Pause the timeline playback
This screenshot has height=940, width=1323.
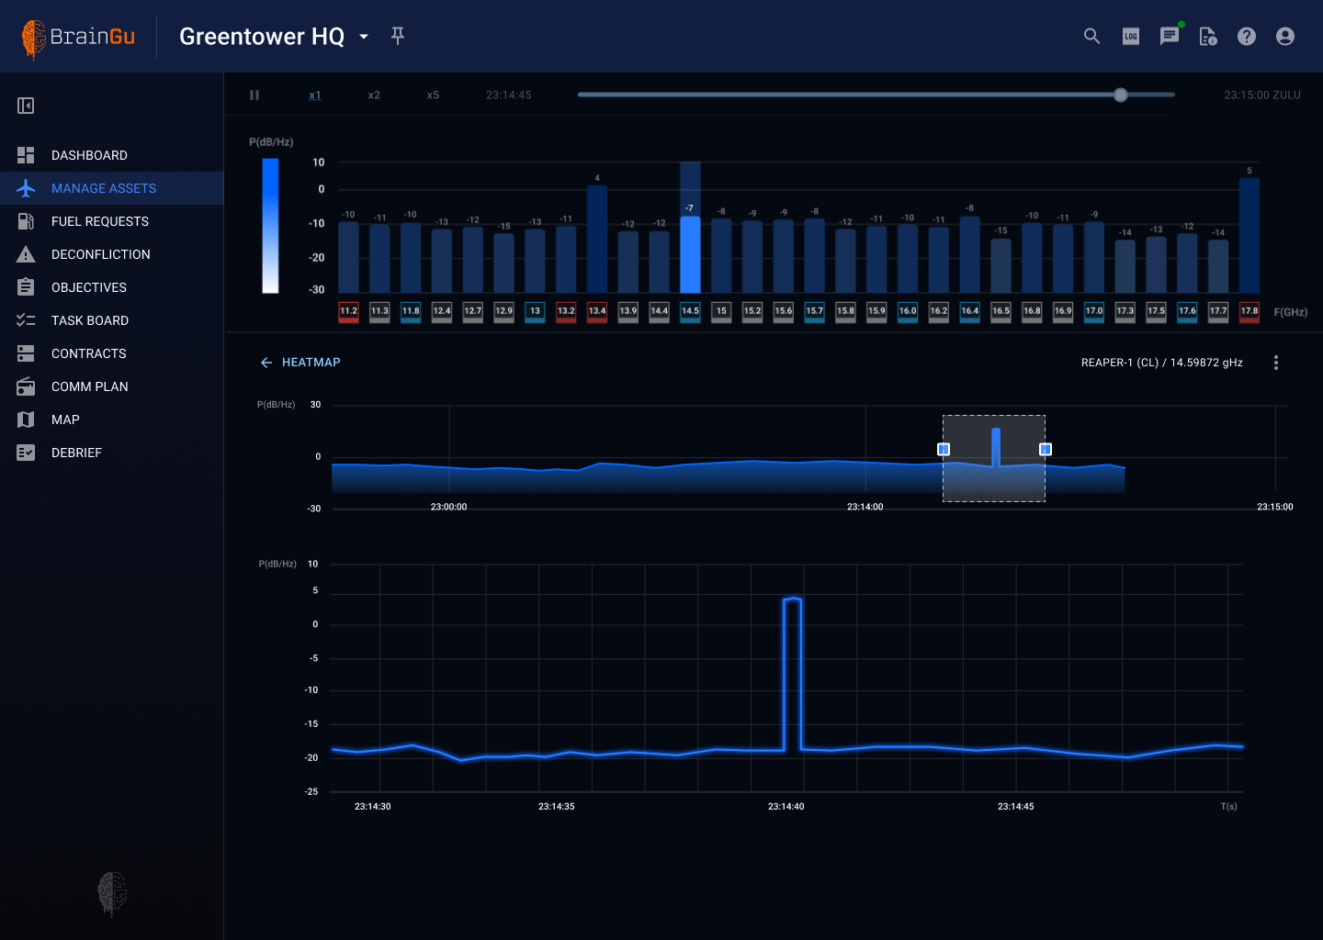click(x=254, y=95)
